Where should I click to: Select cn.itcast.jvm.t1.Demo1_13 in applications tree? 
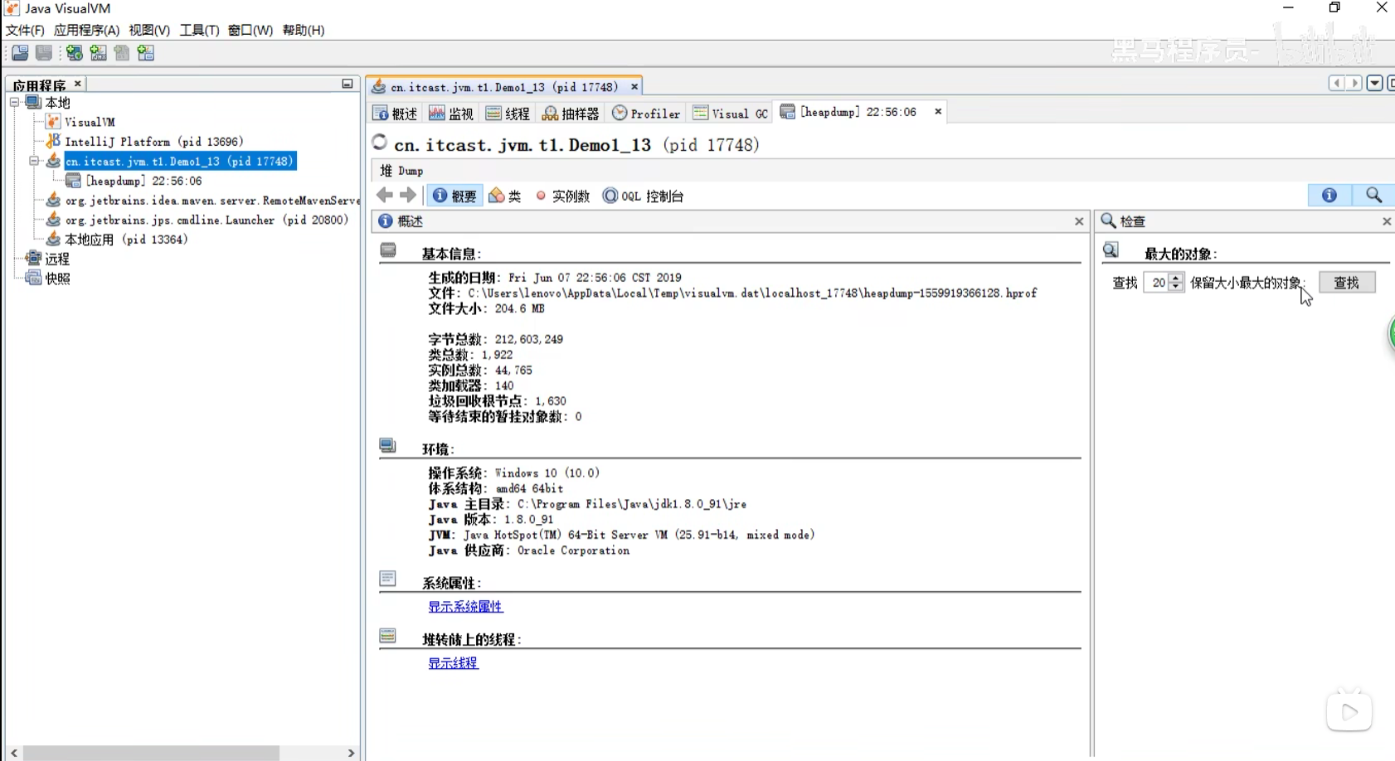179,161
